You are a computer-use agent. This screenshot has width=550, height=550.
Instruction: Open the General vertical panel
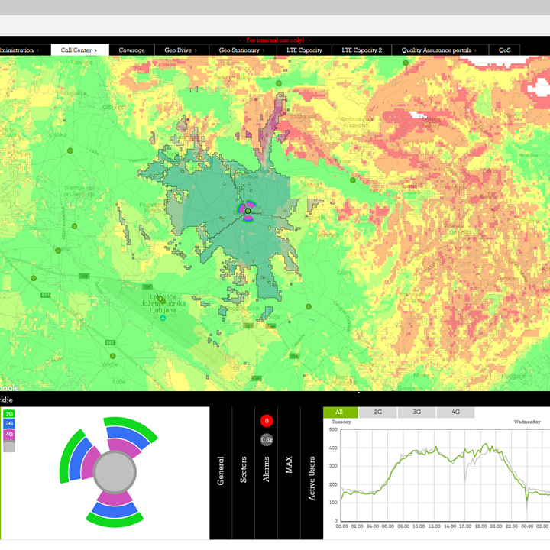(x=221, y=471)
